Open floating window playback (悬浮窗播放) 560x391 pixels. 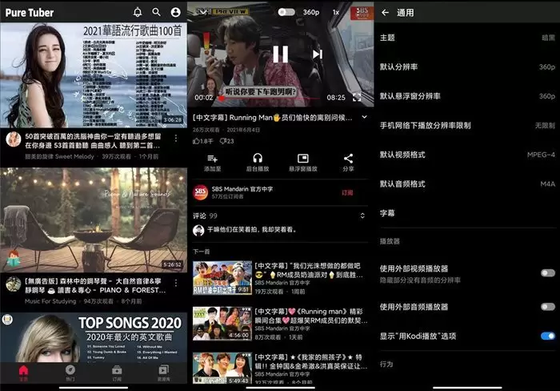[303, 162]
